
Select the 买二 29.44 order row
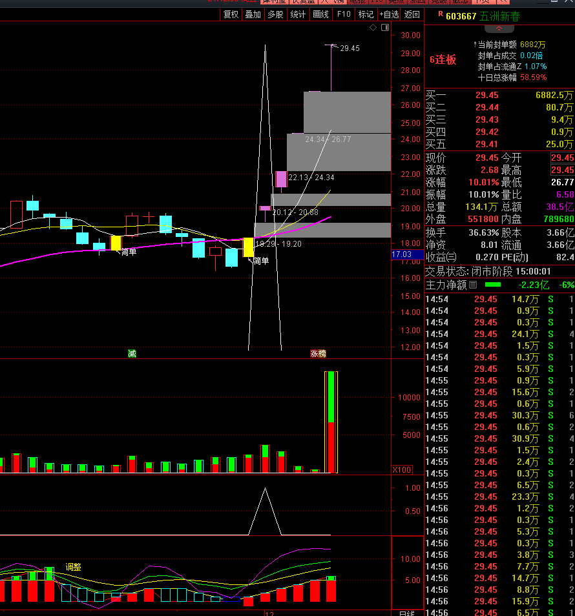499,107
